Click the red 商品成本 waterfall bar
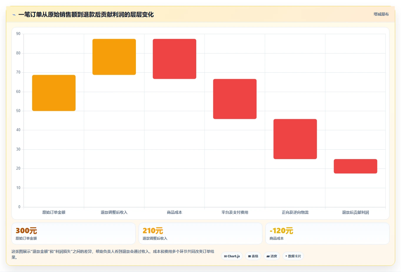Viewport: 401px width, 272px height. click(x=174, y=59)
